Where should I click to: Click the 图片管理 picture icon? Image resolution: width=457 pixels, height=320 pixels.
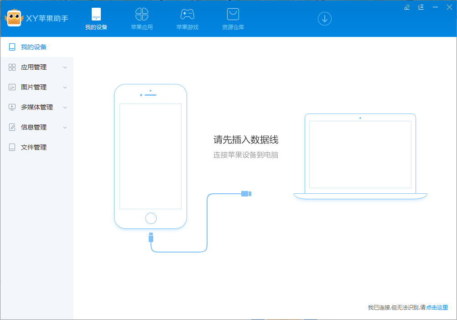click(12, 87)
